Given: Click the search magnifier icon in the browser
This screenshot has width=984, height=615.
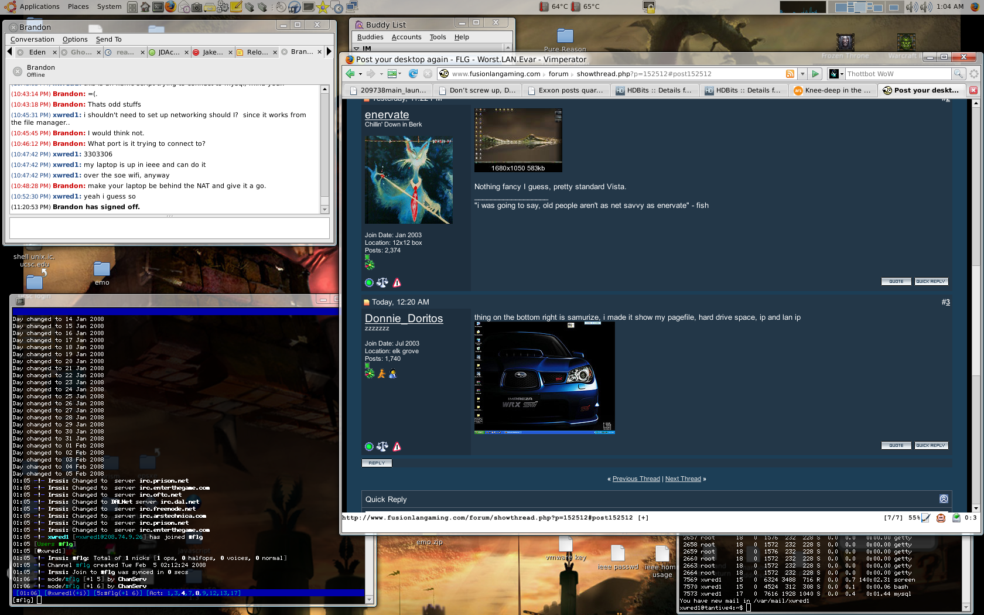Looking at the screenshot, I should [x=958, y=74].
